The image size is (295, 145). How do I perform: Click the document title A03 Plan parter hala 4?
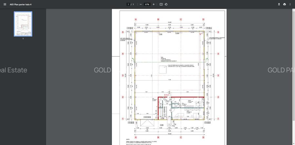click(21, 4)
